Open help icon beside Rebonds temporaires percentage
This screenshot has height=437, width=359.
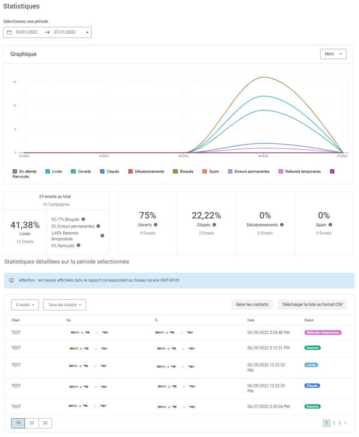click(102, 236)
